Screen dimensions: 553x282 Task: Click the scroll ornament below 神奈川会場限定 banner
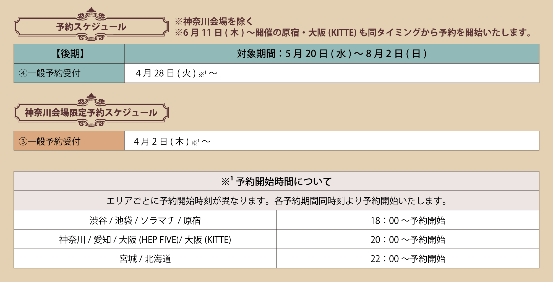(x=91, y=123)
